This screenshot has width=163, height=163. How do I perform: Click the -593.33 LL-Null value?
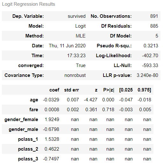[x=150, y=65]
